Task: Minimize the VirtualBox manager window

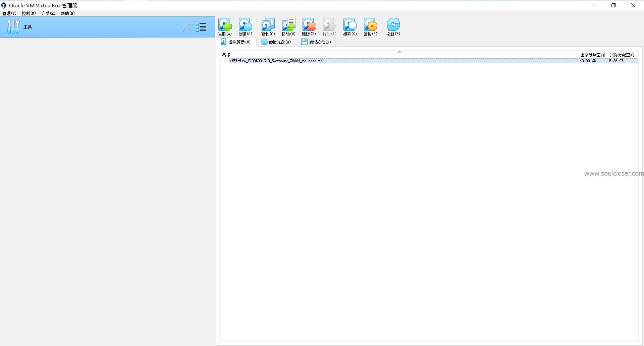Action: pyautogui.click(x=594, y=5)
